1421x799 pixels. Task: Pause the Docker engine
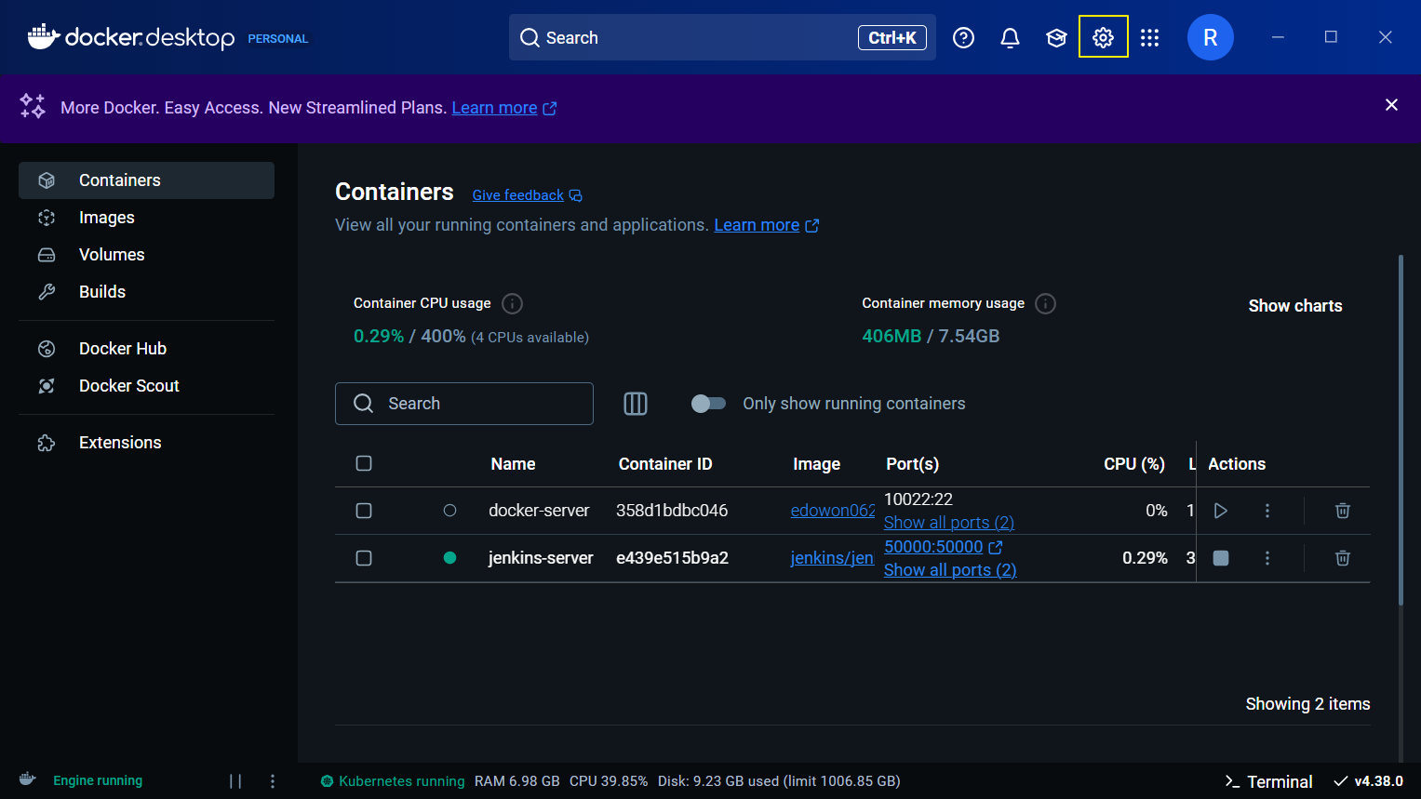click(x=235, y=781)
